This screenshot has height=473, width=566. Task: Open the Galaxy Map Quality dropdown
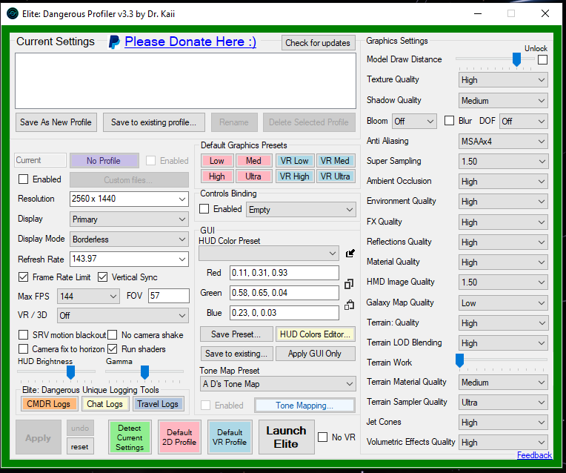click(x=503, y=302)
